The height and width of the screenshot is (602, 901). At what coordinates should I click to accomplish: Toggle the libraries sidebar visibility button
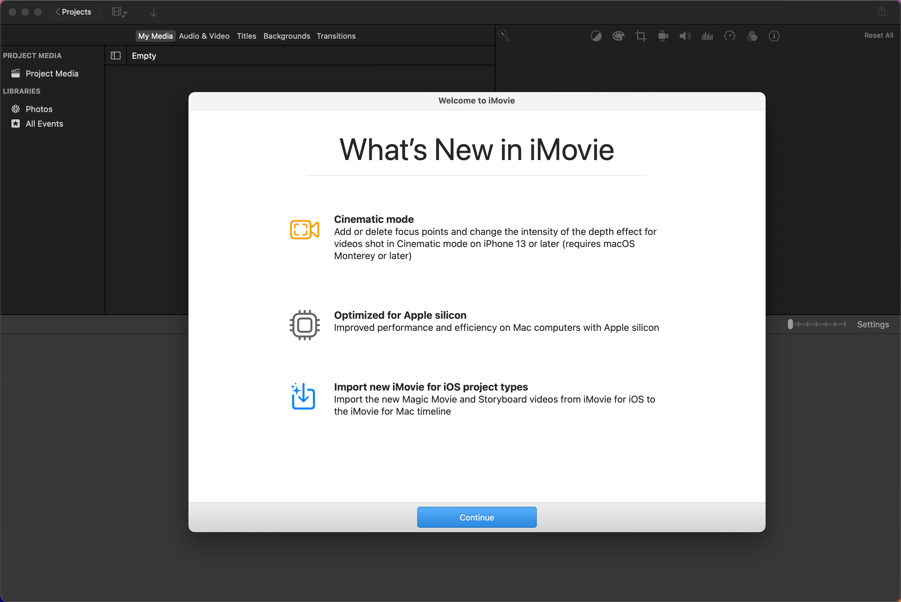click(116, 56)
